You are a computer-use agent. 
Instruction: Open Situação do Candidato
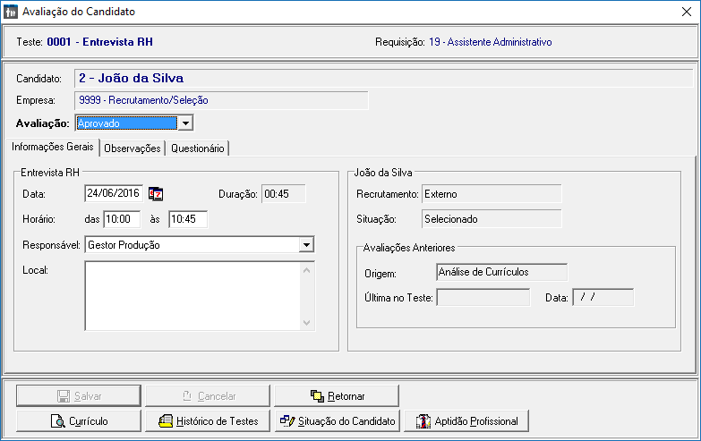337,420
